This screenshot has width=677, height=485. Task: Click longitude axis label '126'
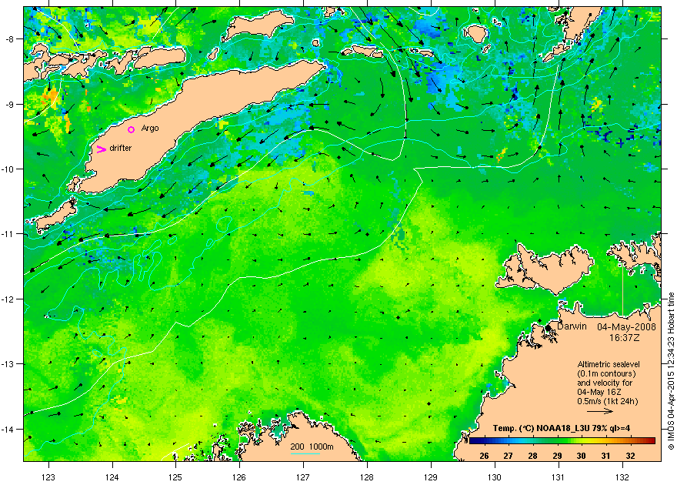pyautogui.click(x=239, y=477)
